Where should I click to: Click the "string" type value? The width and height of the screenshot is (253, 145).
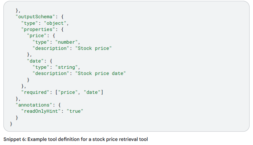pyautogui.click(x=66, y=67)
